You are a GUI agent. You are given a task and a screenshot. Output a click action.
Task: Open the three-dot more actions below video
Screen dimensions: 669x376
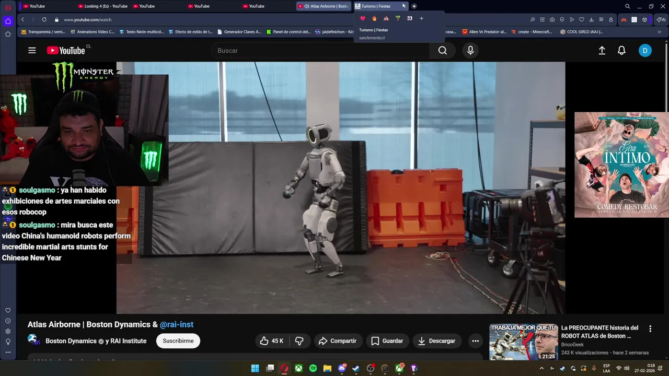point(475,341)
